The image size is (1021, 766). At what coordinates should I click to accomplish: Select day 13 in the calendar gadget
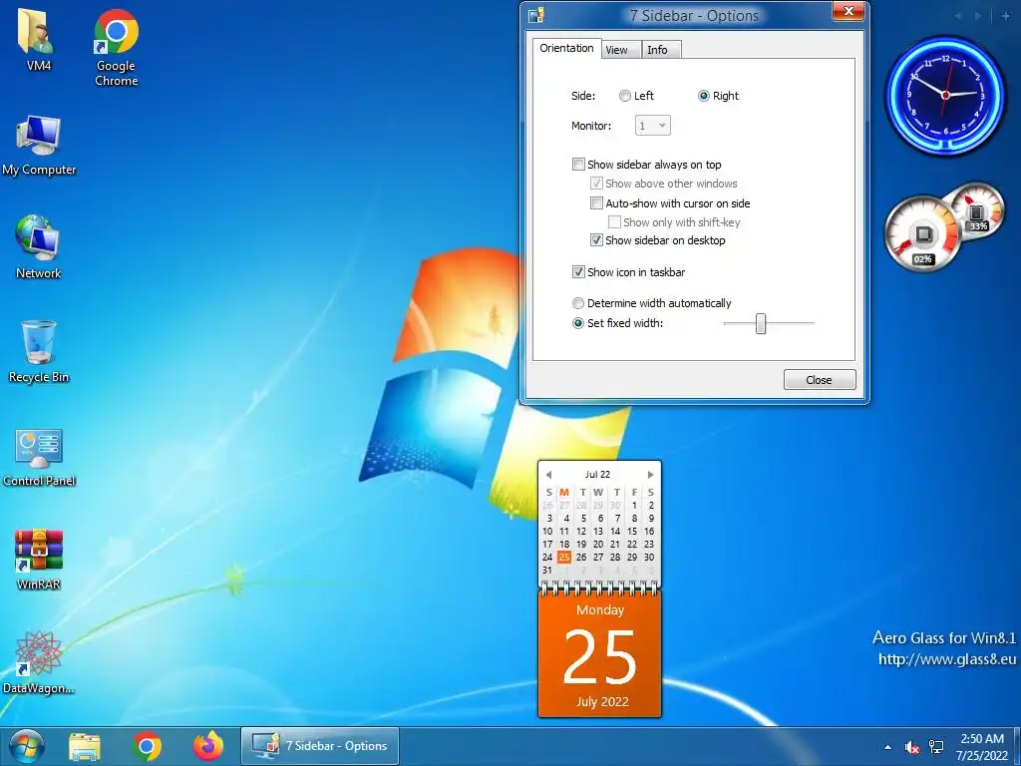(x=598, y=531)
